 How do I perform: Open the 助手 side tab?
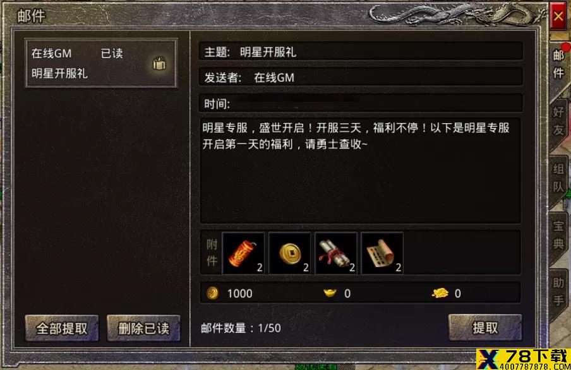558,292
